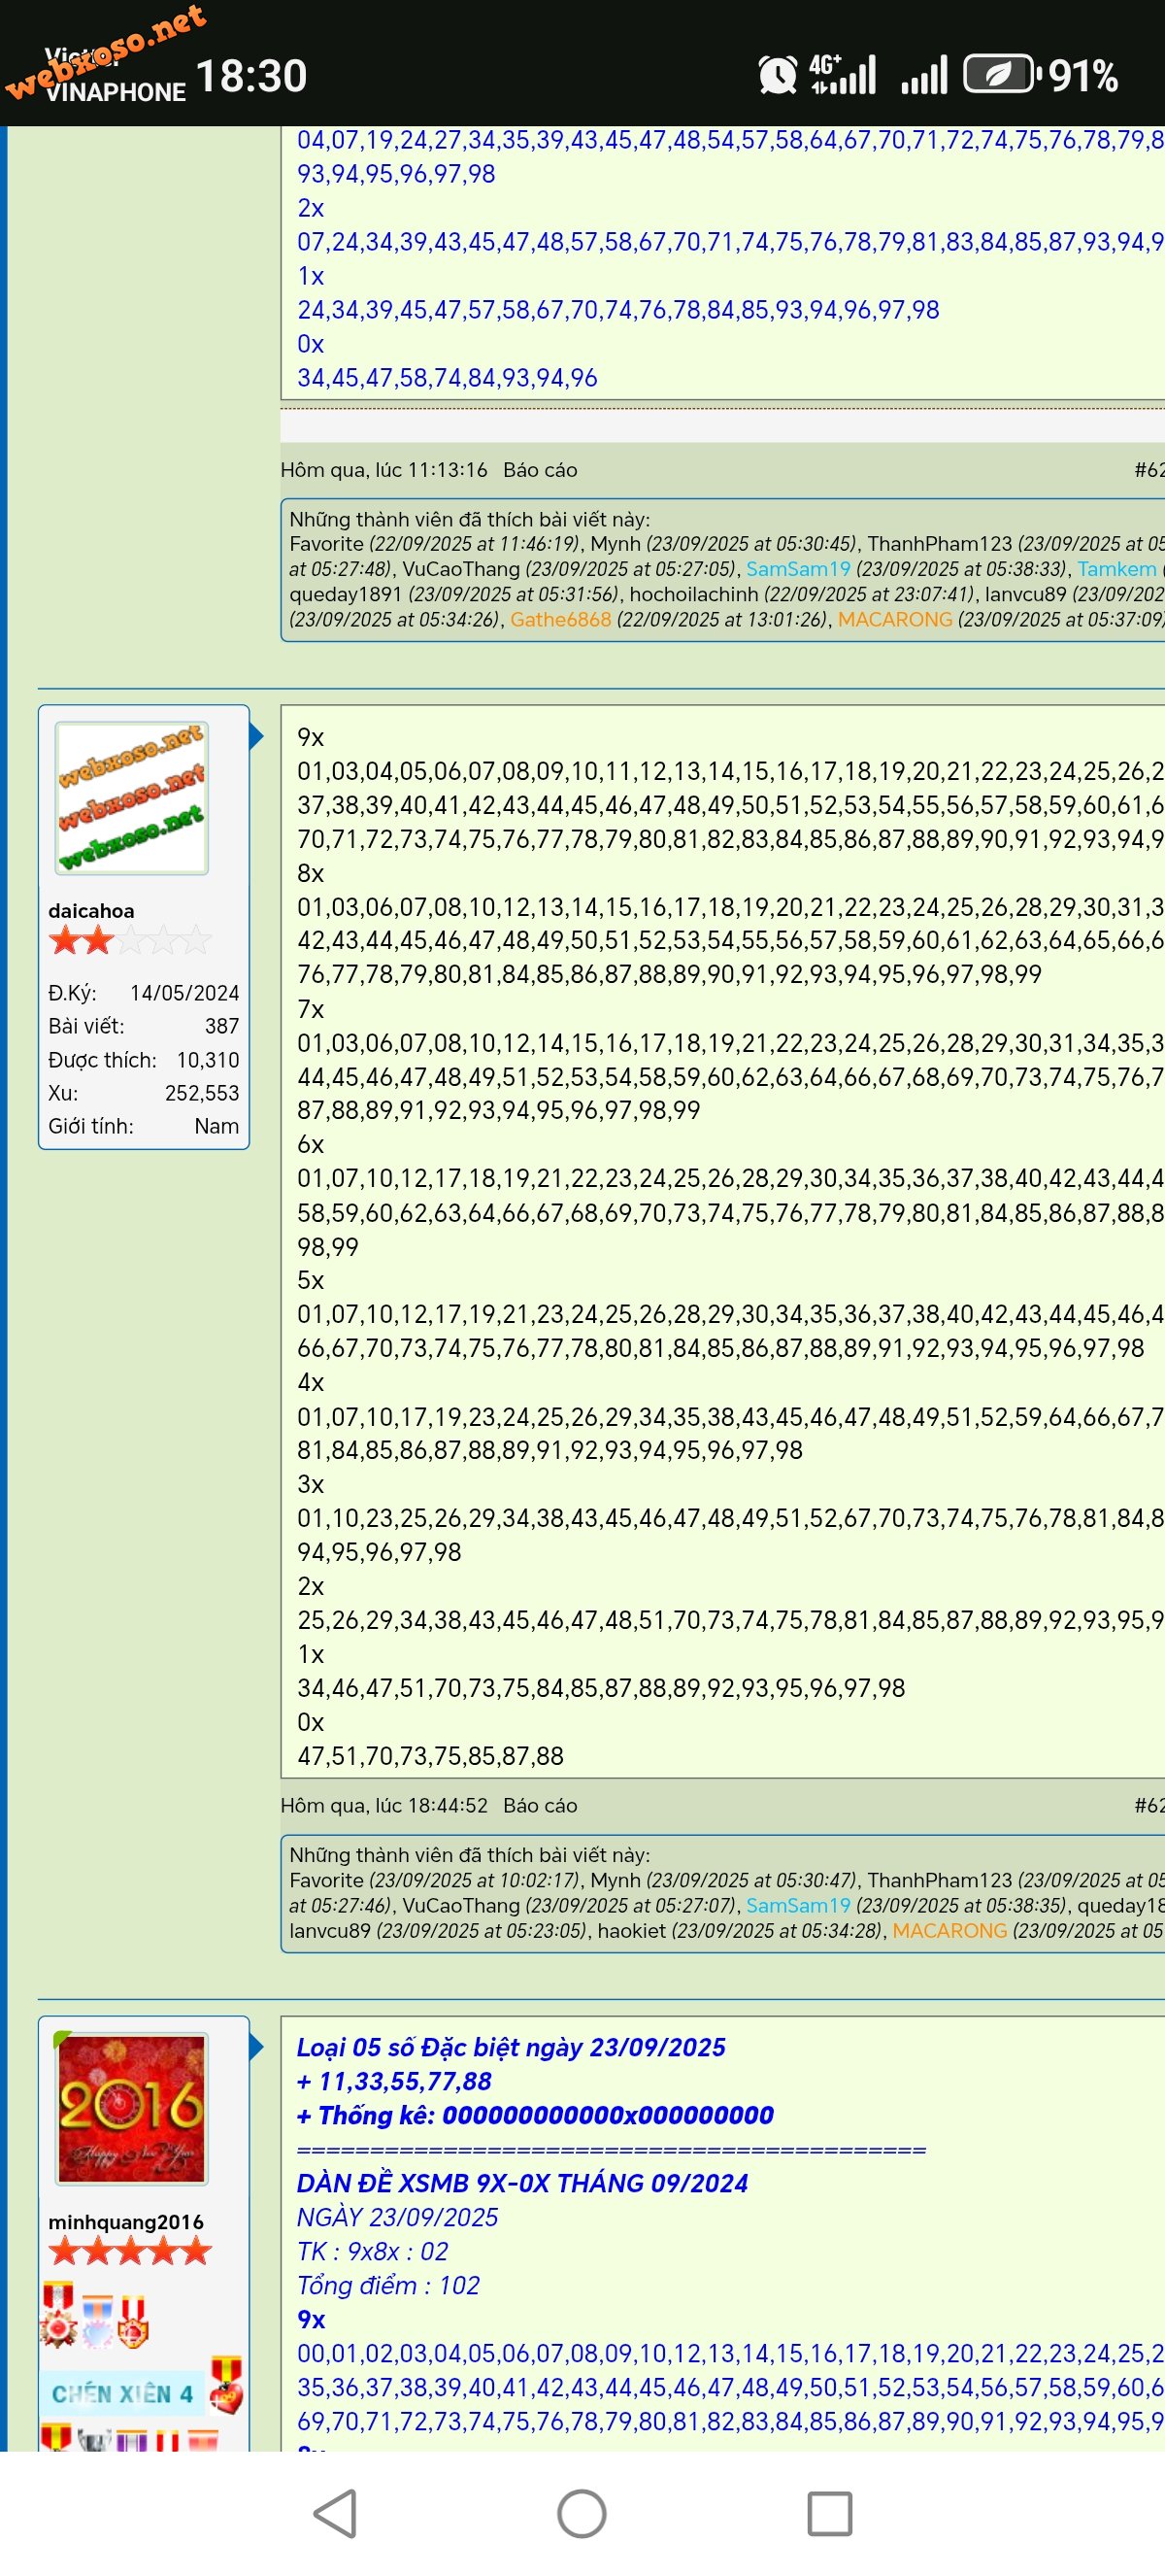
Task: Click Báo cáo on 11:13:16 post
Action: coord(540,470)
